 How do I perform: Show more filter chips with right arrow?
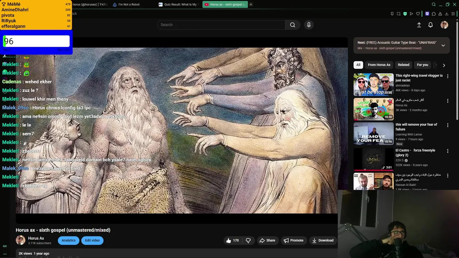coord(444,65)
